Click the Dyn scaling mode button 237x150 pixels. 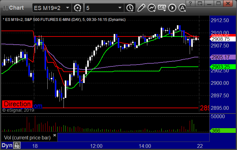[x=7, y=145]
